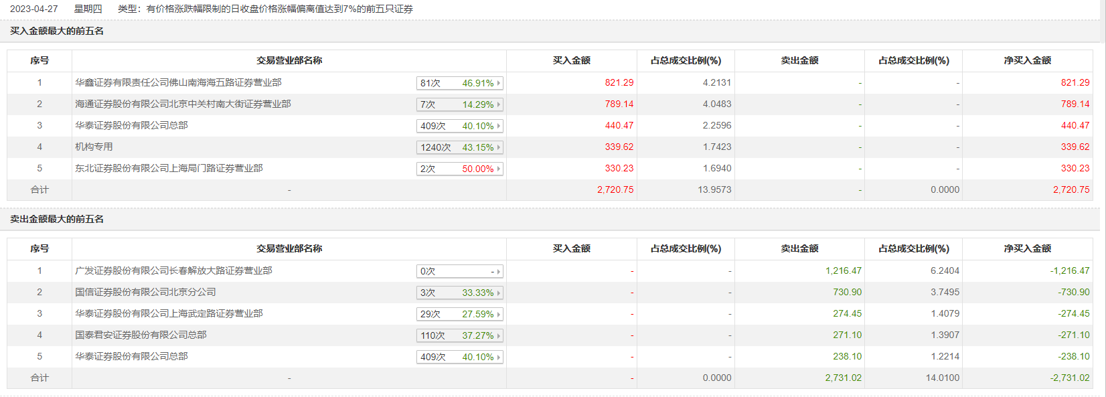Expand the 81次 46.91% stats dropdown
Viewport: 1106px width, 397px height.
[x=459, y=83]
